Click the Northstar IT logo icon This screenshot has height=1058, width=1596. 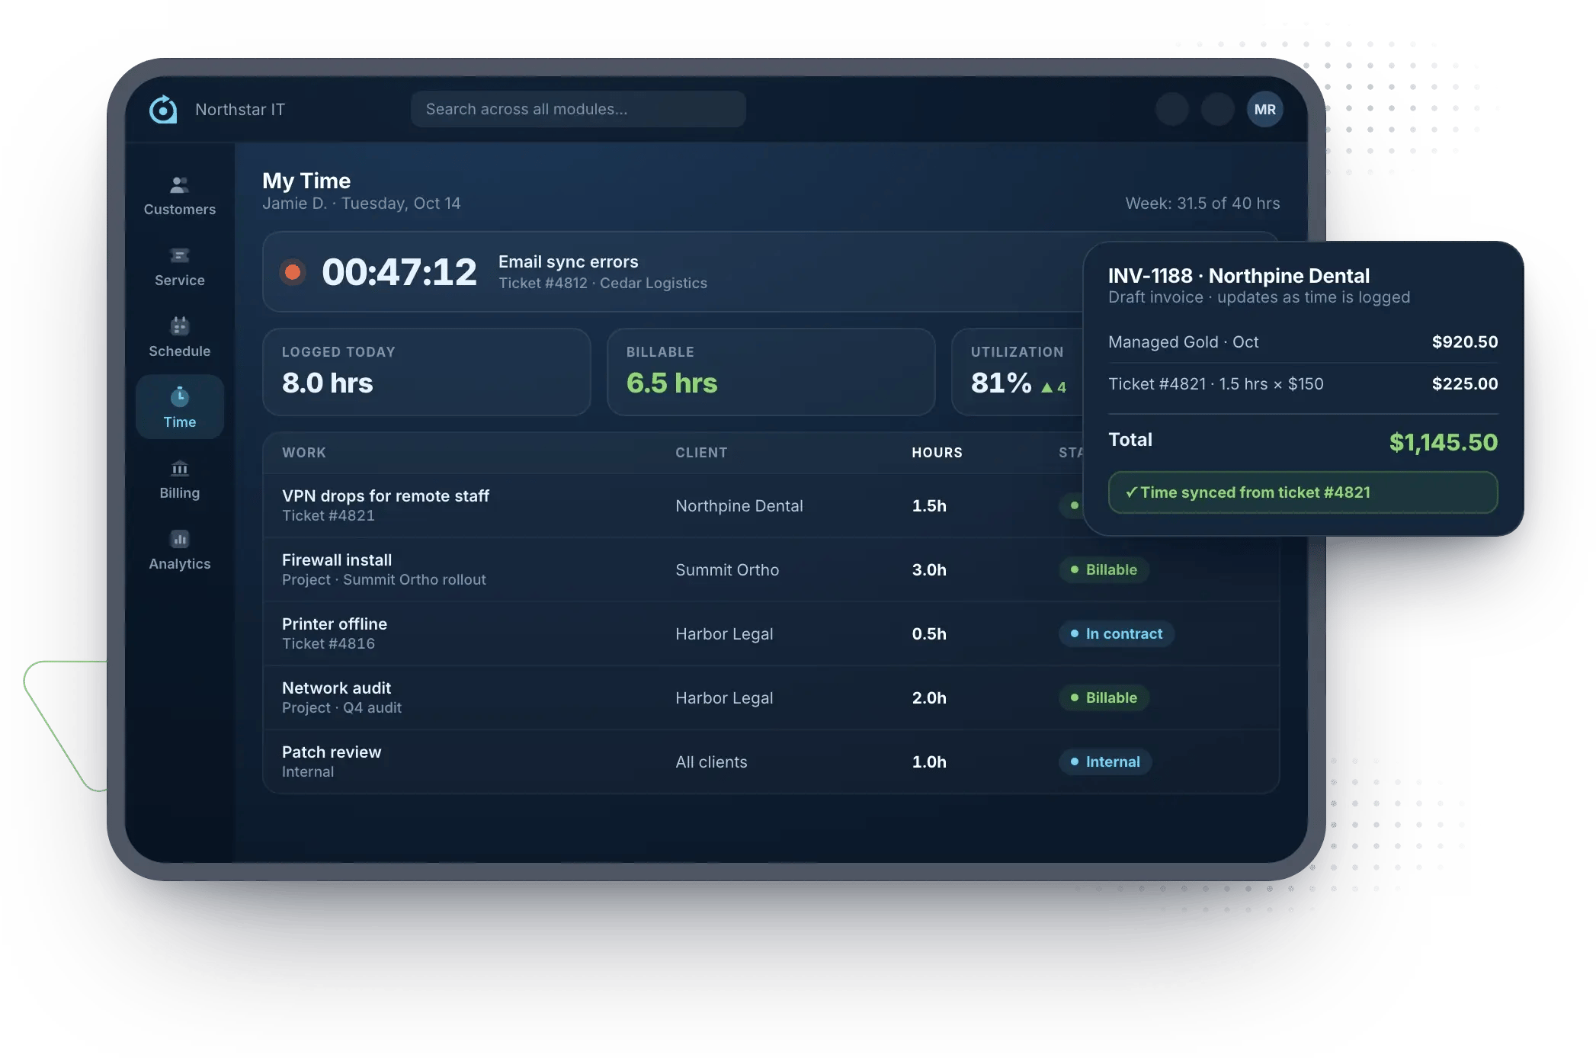click(x=163, y=110)
